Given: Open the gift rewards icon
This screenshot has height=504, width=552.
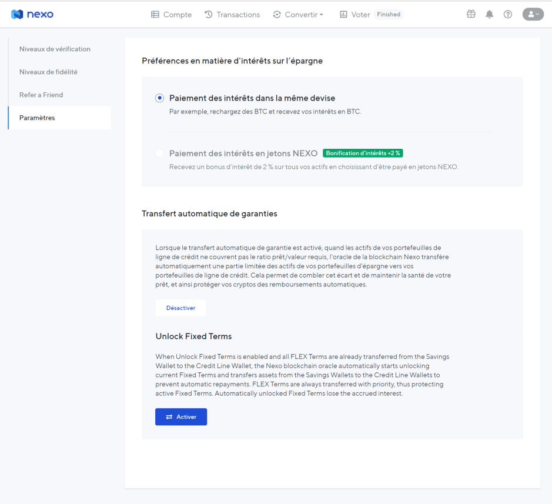Looking at the screenshot, I should (471, 14).
